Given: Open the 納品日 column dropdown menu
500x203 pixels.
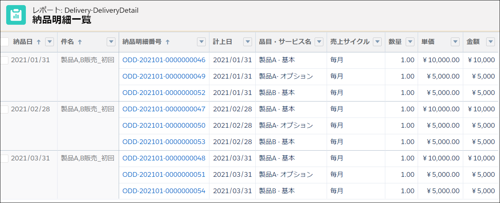Looking at the screenshot, I should click(50, 42).
